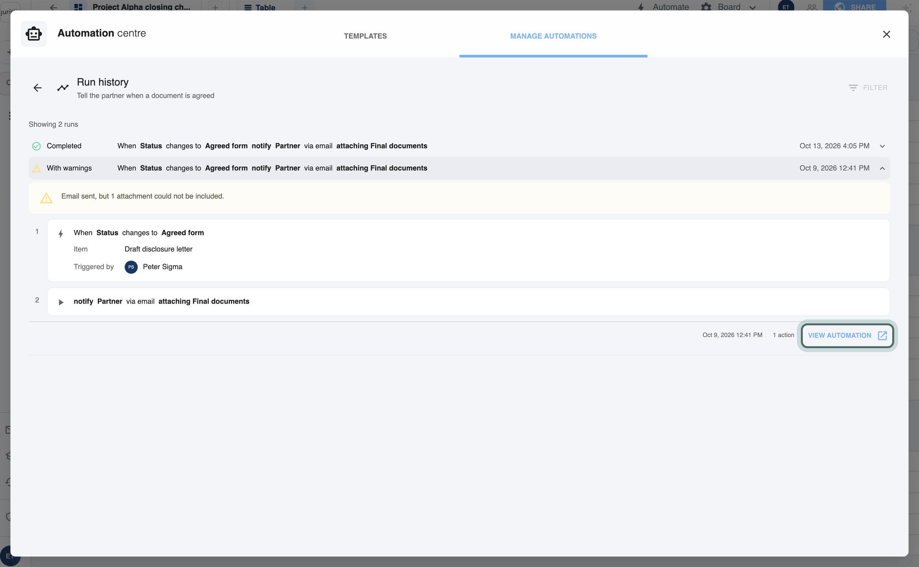
Task: Click the Automation centre robot icon
Action: tap(34, 34)
